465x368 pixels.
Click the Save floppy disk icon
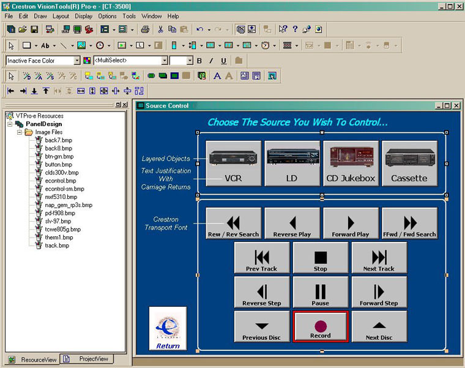pos(34,29)
